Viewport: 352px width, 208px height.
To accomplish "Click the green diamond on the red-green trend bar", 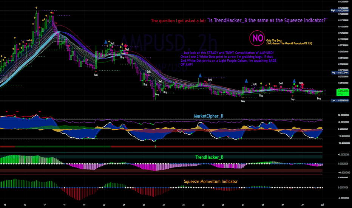I will pyautogui.click(x=156, y=147).
